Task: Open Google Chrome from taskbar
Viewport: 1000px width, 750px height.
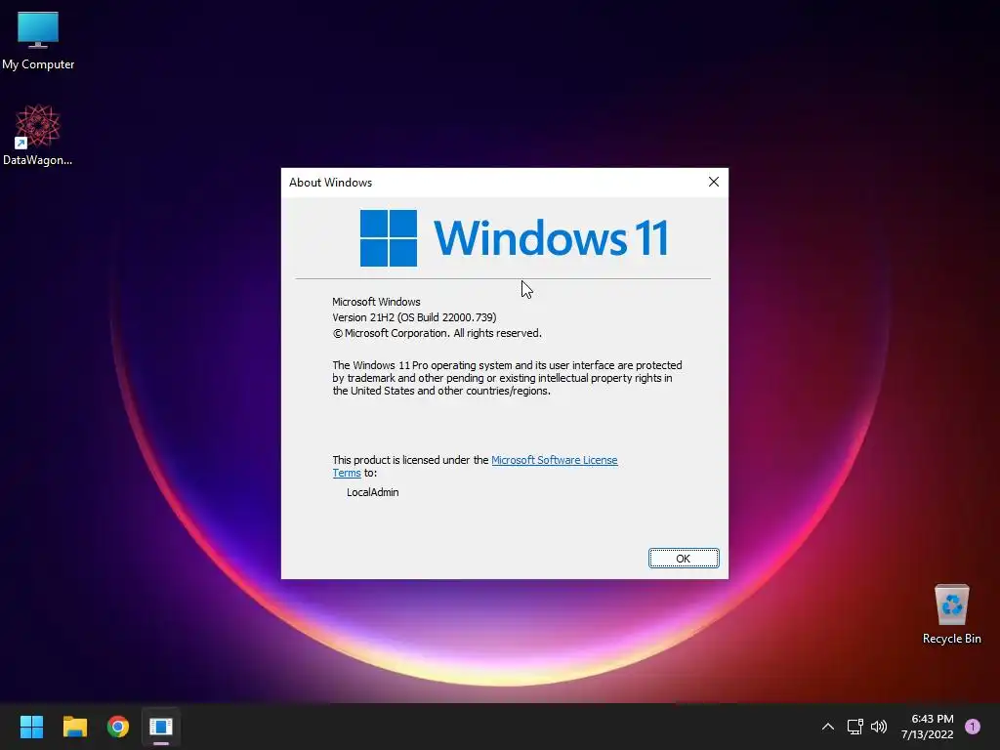Action: [118, 727]
